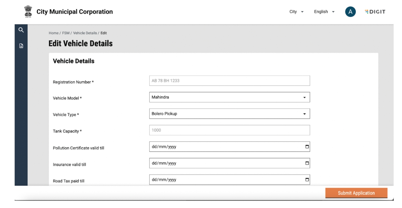Expand the City dropdown
The image size is (402, 208).
296,12
